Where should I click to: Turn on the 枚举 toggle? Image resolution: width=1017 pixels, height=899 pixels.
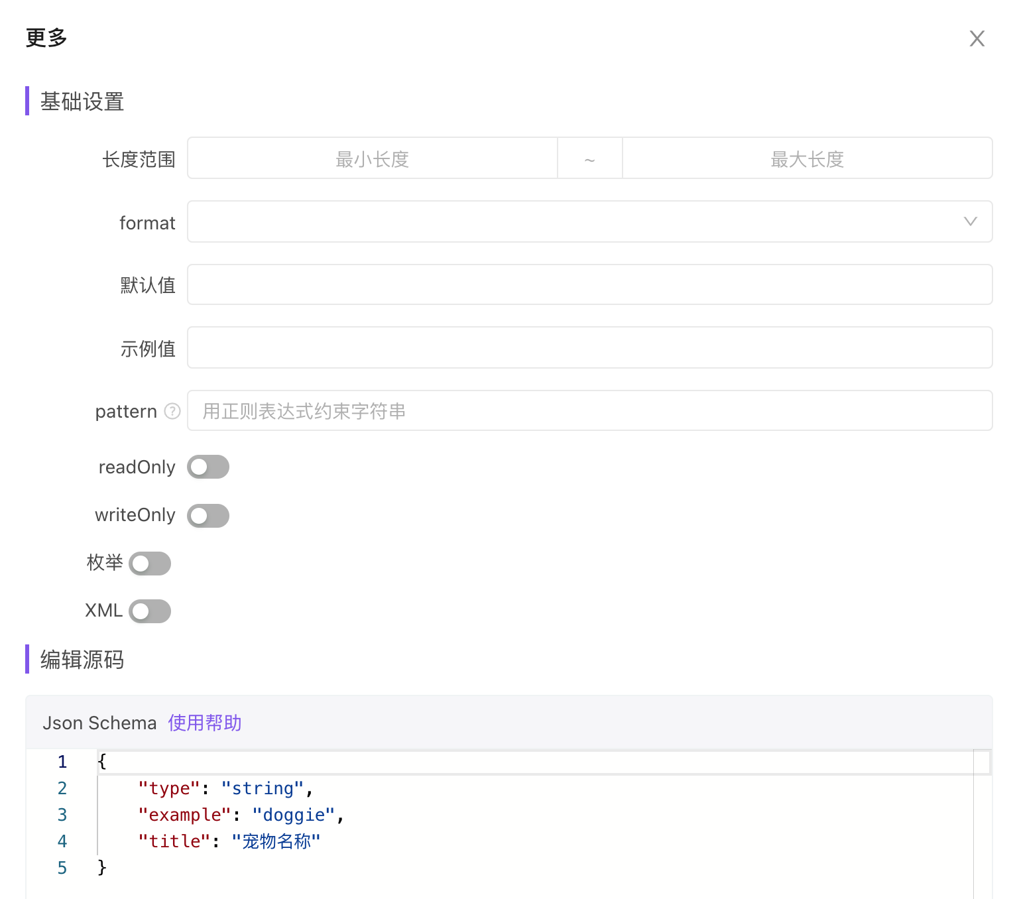pos(150,564)
